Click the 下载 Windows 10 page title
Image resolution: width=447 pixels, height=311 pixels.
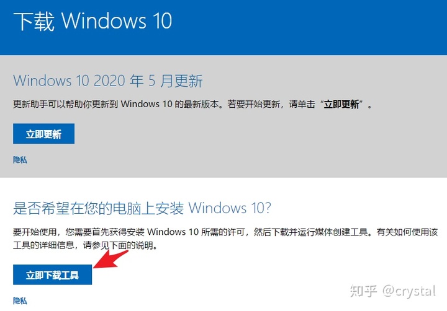[93, 21]
